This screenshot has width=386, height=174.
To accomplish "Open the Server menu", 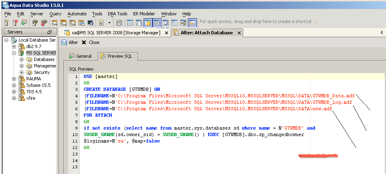I will [37, 14].
